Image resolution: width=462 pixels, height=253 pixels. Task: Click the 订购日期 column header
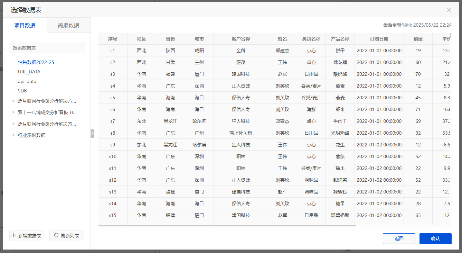(x=379, y=39)
